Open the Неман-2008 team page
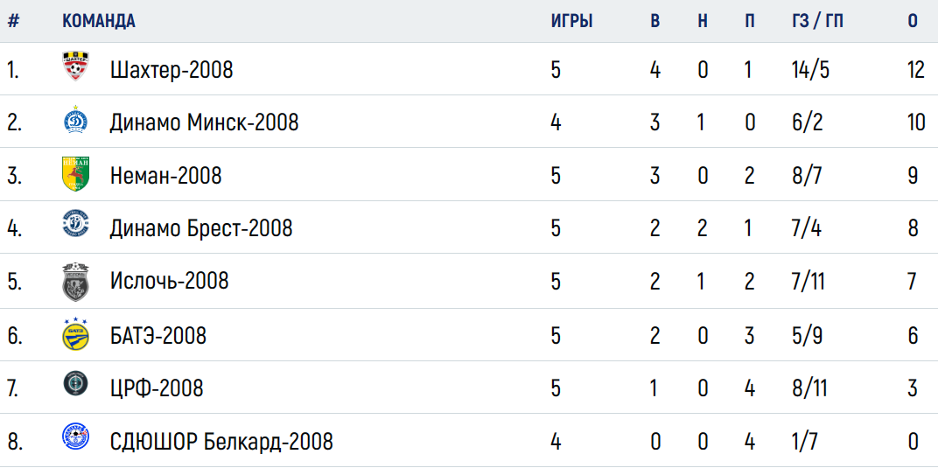The height and width of the screenshot is (475, 938). pyautogui.click(x=165, y=176)
